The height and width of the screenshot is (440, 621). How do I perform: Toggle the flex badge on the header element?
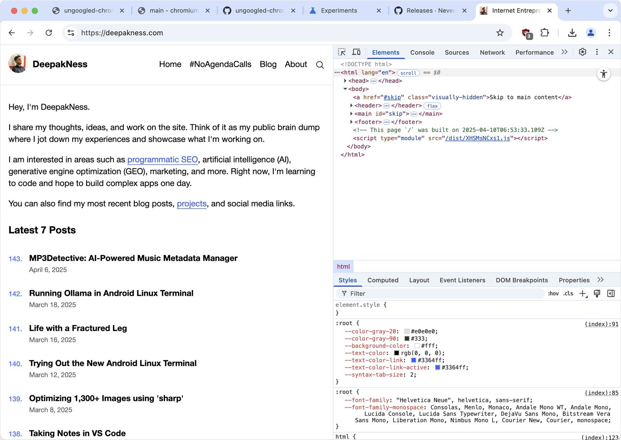tap(432, 106)
